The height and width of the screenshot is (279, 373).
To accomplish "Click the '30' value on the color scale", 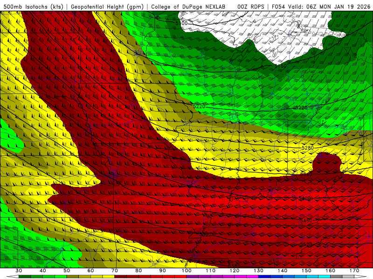I will tap(19, 271).
